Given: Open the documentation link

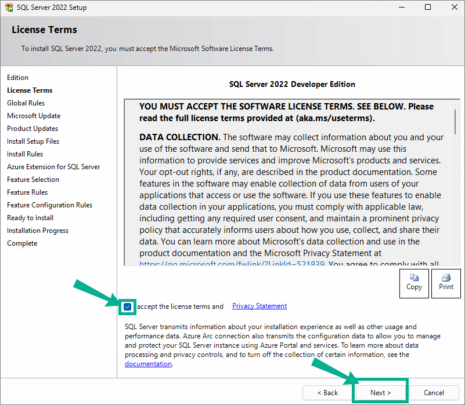Looking at the screenshot, I should click(148, 364).
